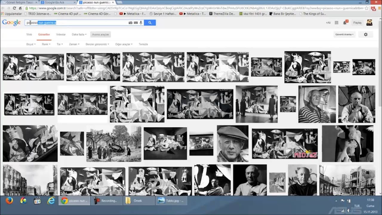This screenshot has width=382, height=215.
Task: Expand the Diğer araçlar dropdown
Action: pos(124,44)
